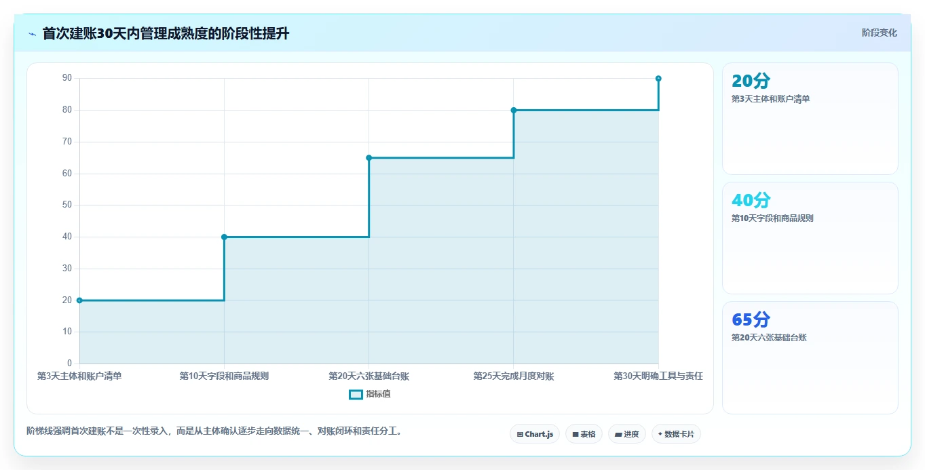This screenshot has height=470, width=925.
Task: Click the lightning icon beside the chart title
Action: (32, 34)
